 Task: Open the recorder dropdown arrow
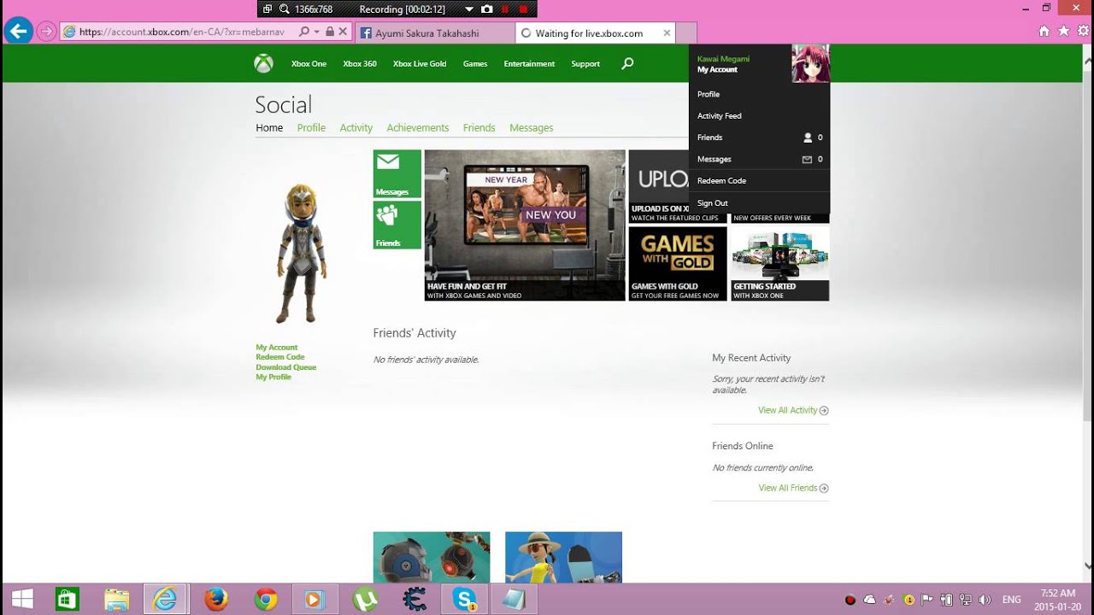468,9
